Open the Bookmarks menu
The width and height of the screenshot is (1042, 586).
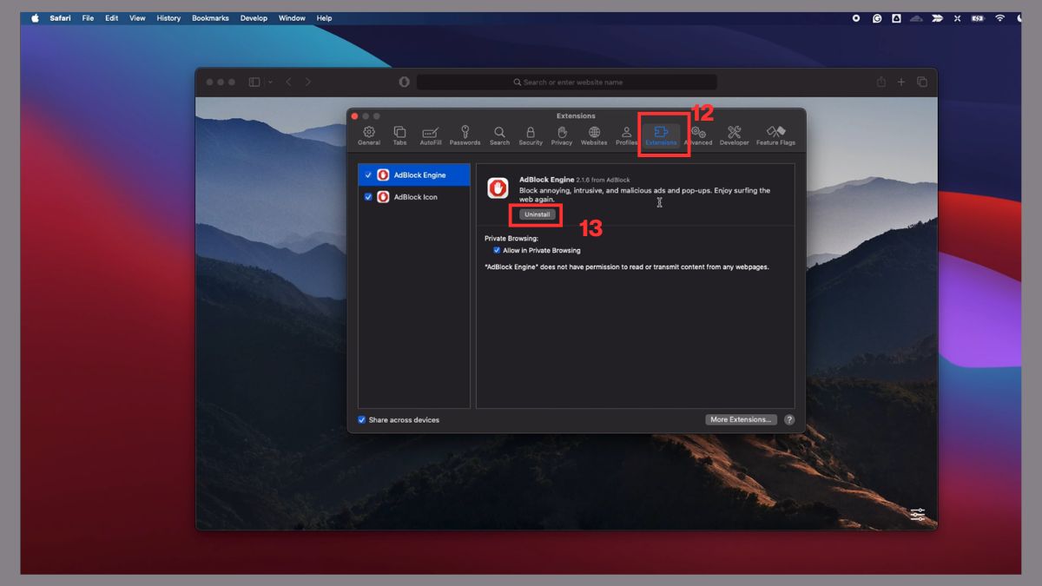(x=211, y=18)
